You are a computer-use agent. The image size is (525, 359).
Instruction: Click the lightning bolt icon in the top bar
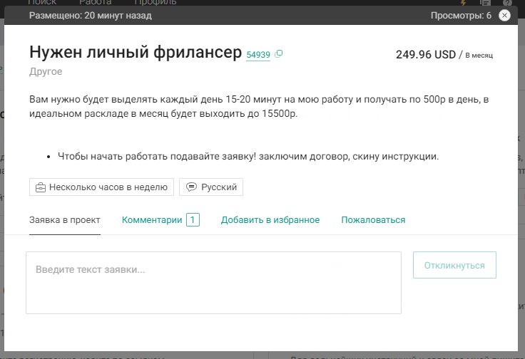463,3
